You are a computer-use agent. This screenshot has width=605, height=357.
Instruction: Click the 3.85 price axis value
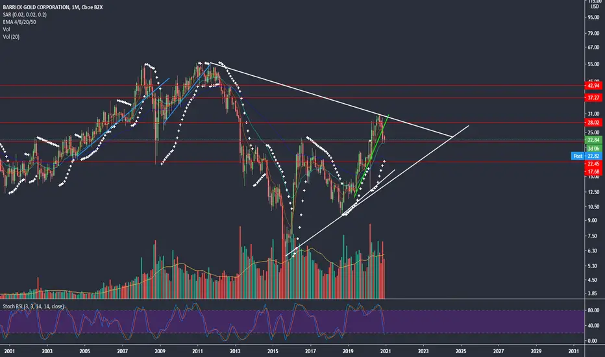(593, 293)
